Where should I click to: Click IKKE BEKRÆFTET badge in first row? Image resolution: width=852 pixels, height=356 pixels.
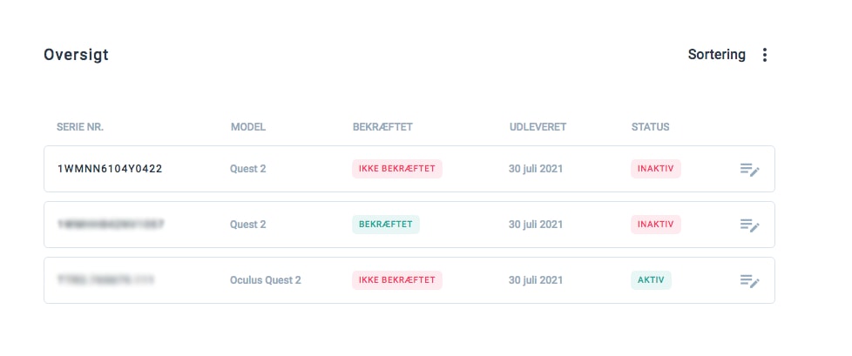click(x=397, y=169)
